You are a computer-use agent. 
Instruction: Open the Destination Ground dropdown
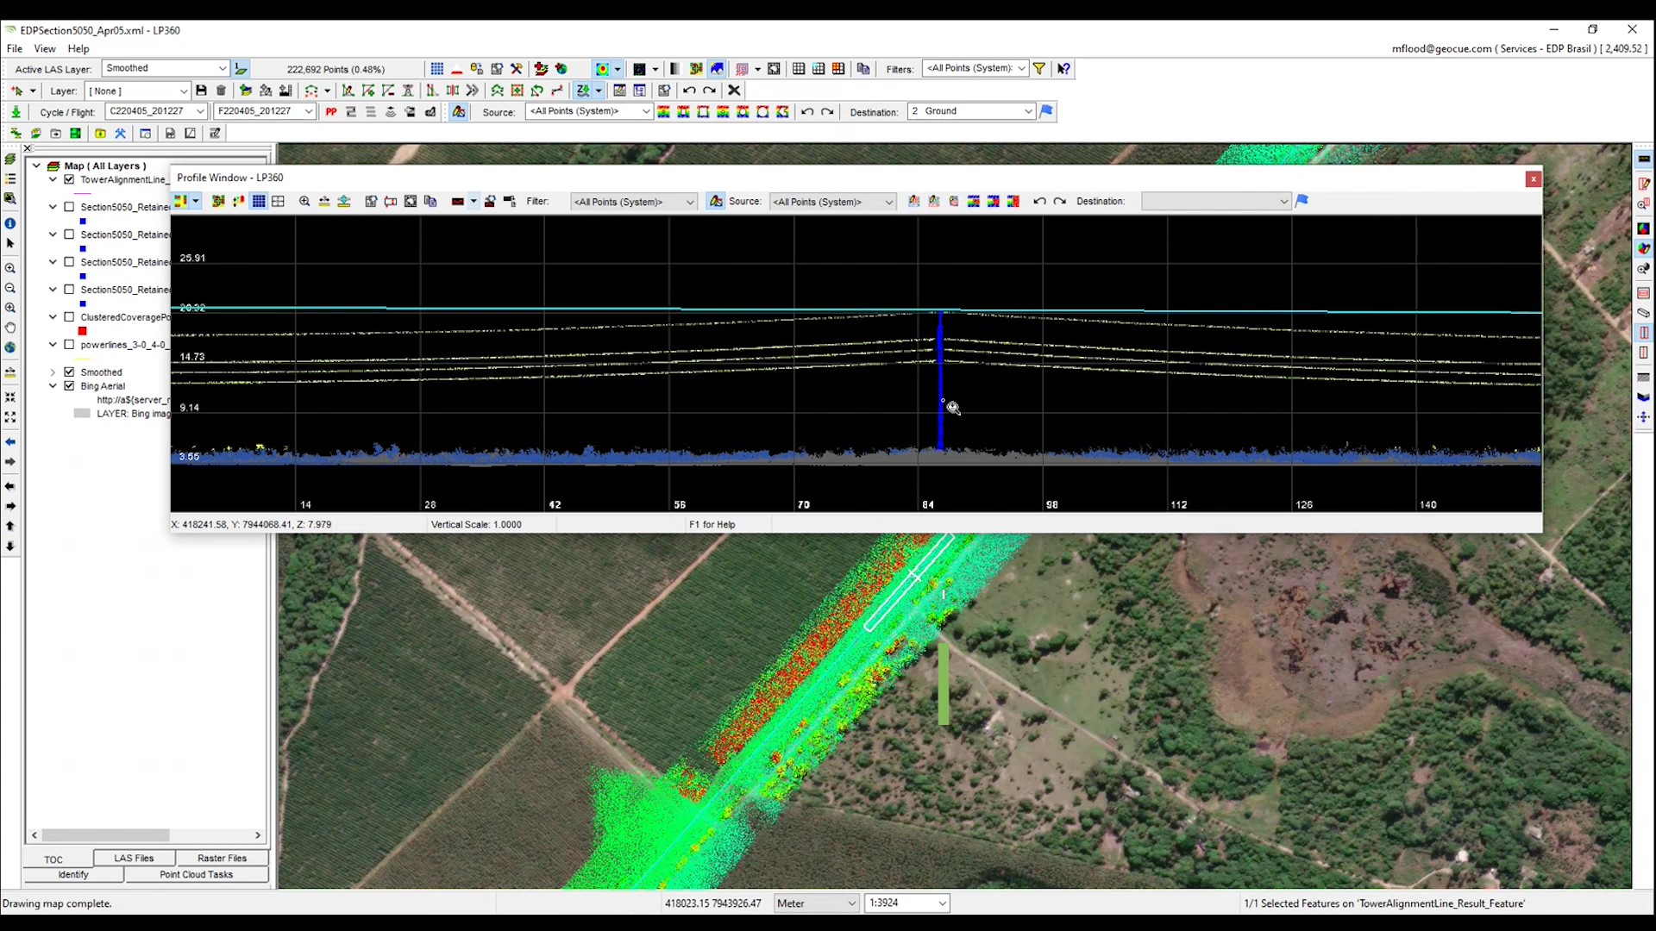1028,111
